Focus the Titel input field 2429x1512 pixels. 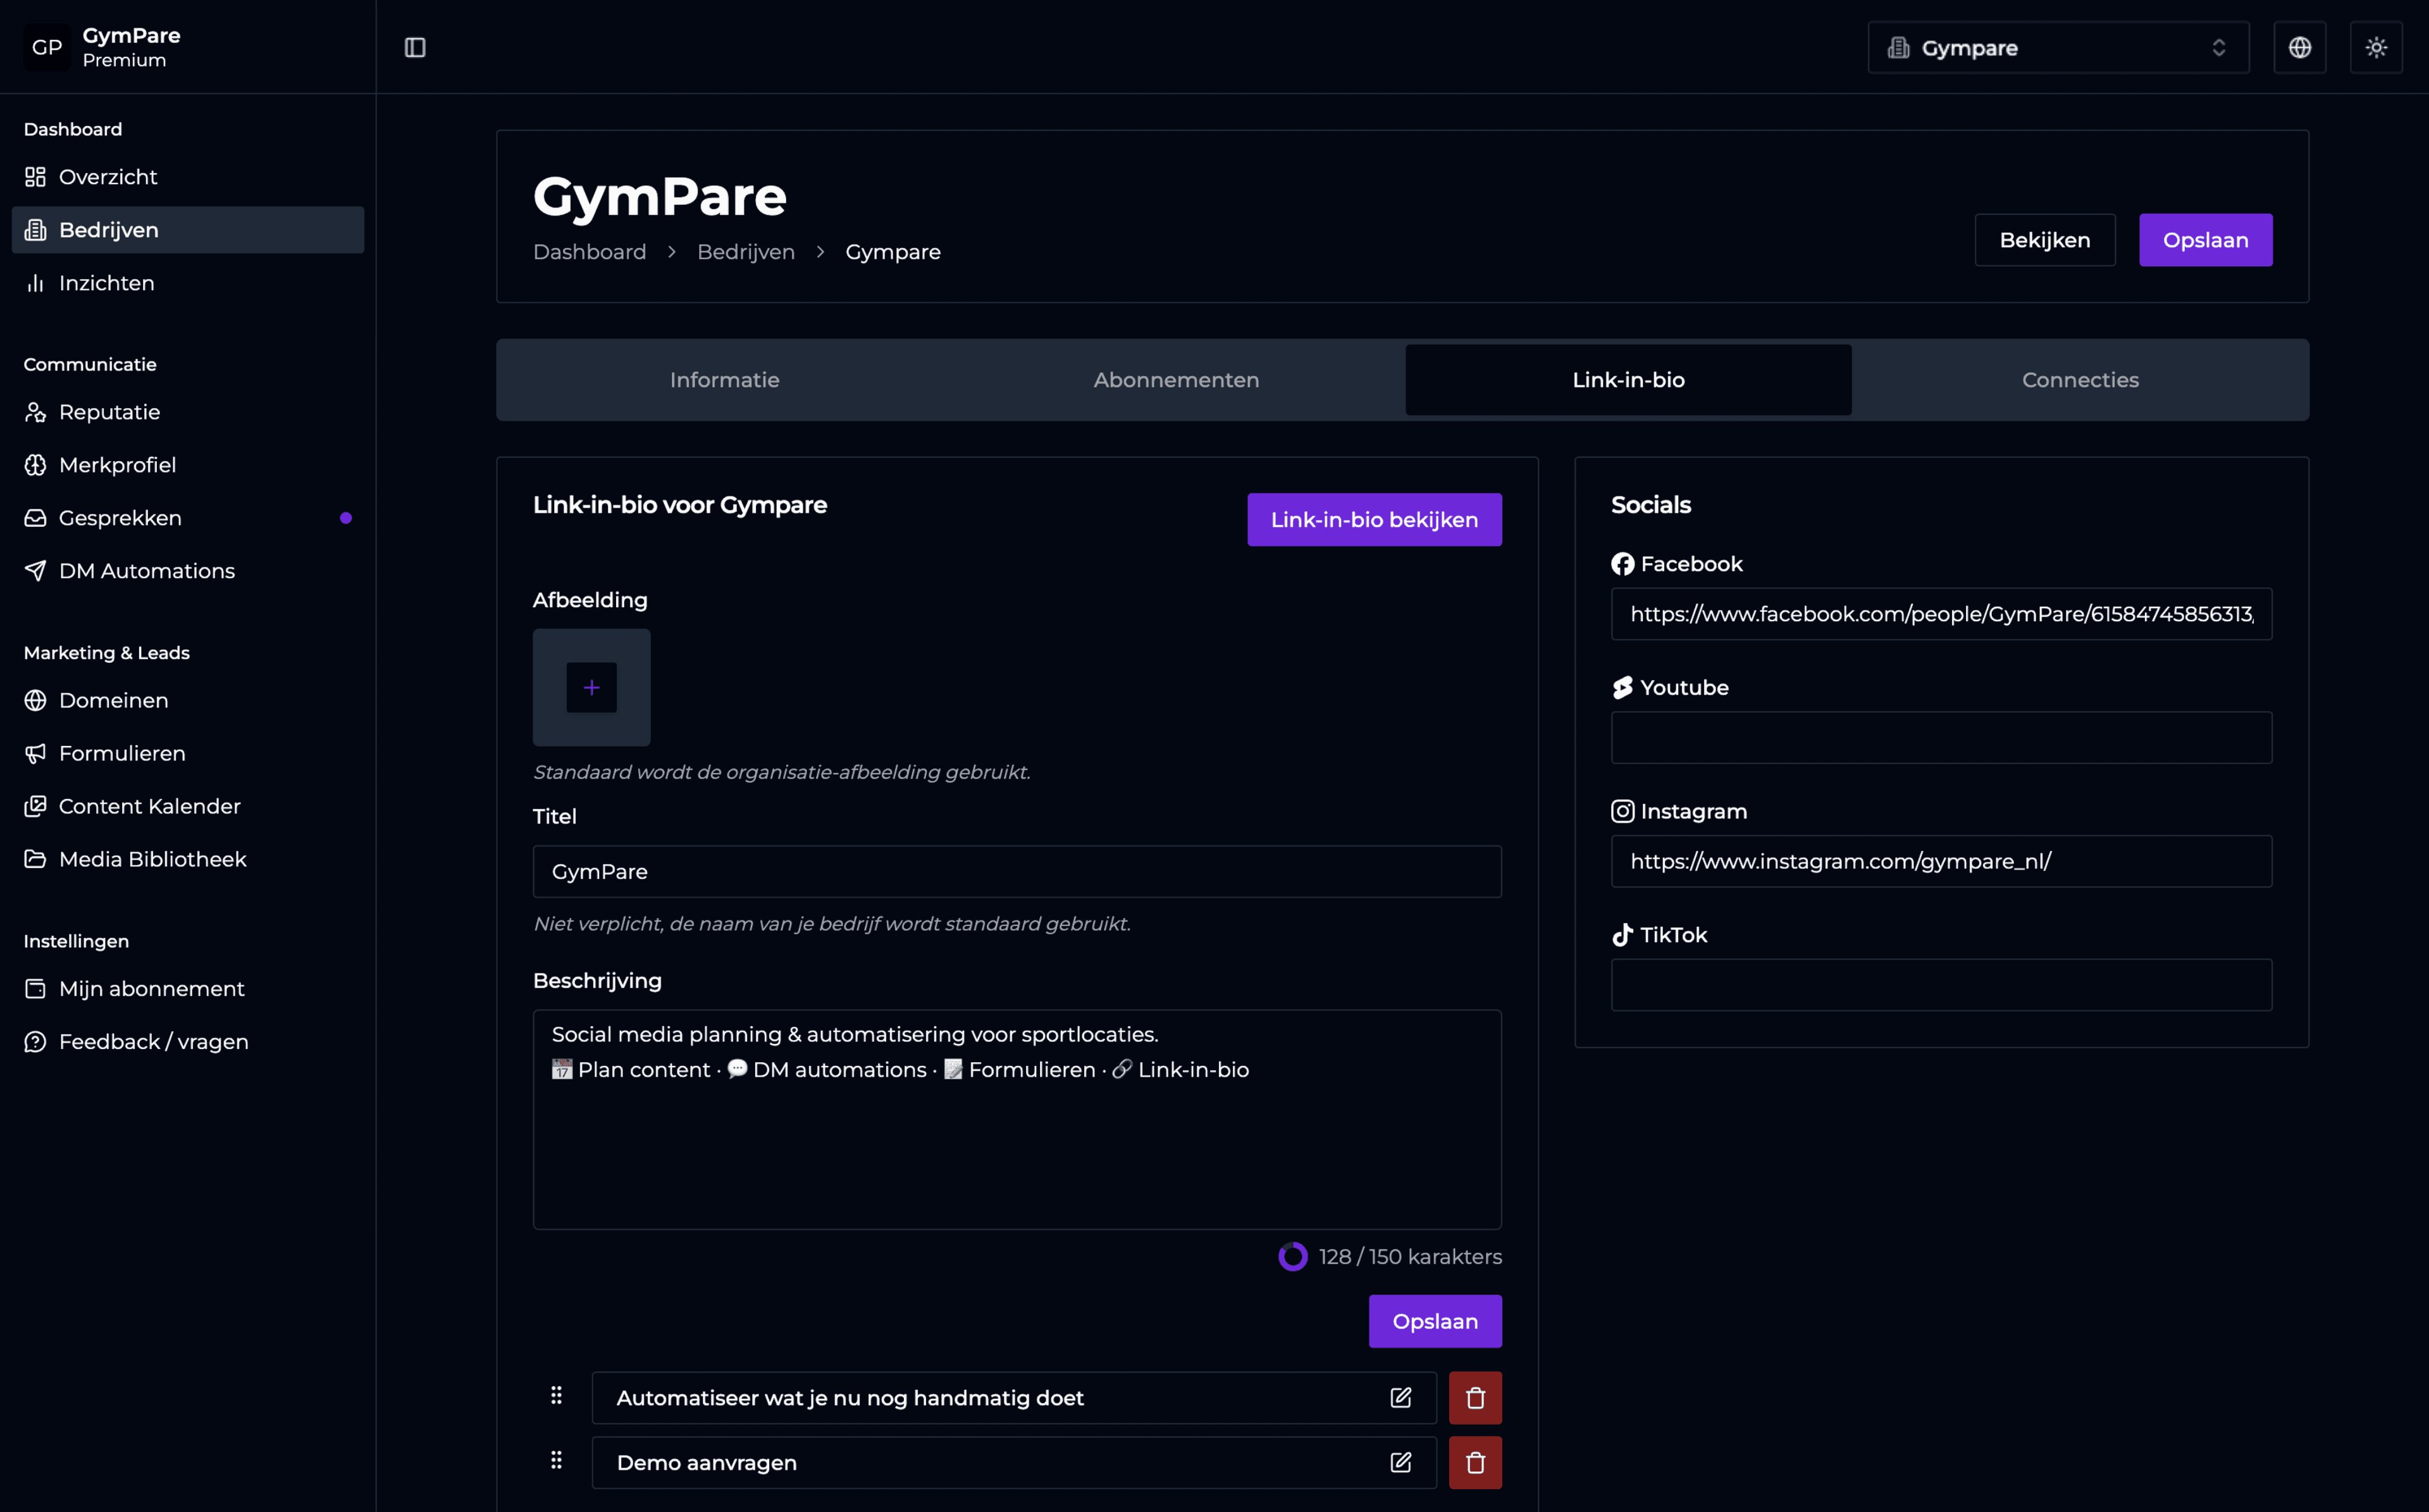pyautogui.click(x=1017, y=872)
